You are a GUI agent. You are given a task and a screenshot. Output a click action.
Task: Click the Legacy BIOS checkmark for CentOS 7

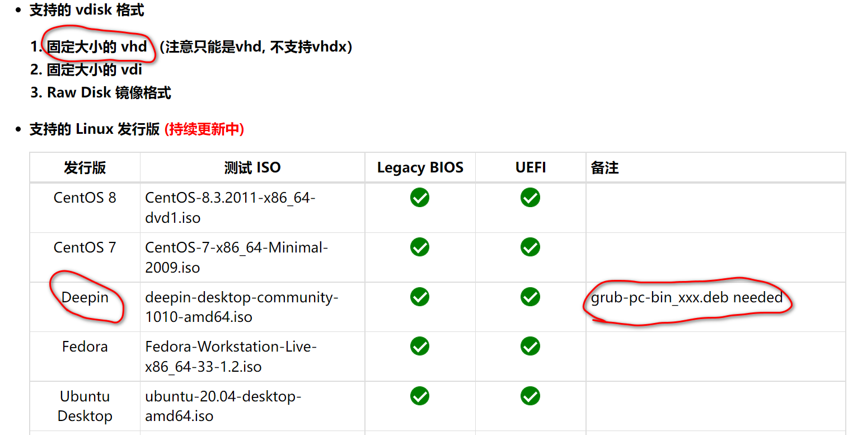pos(420,247)
